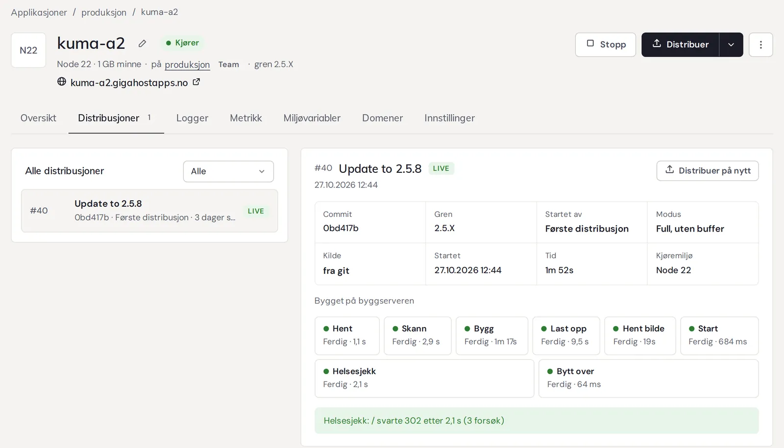Click Distribuer på nytt button
The image size is (784, 448).
click(x=708, y=170)
